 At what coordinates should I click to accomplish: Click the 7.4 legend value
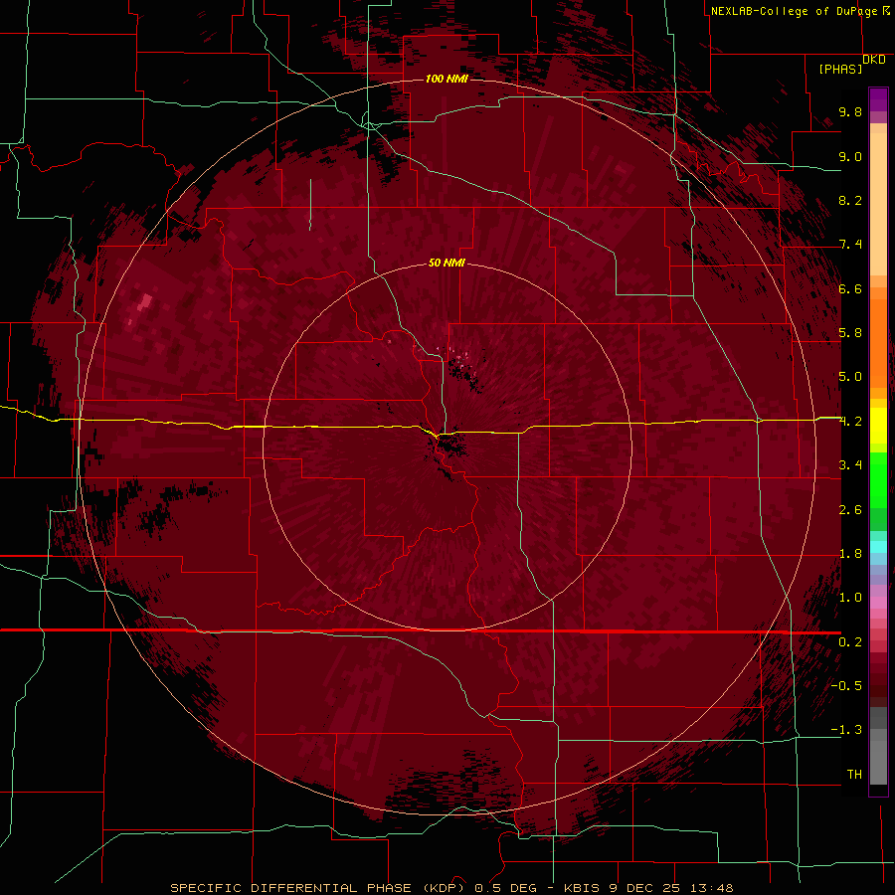(x=850, y=245)
